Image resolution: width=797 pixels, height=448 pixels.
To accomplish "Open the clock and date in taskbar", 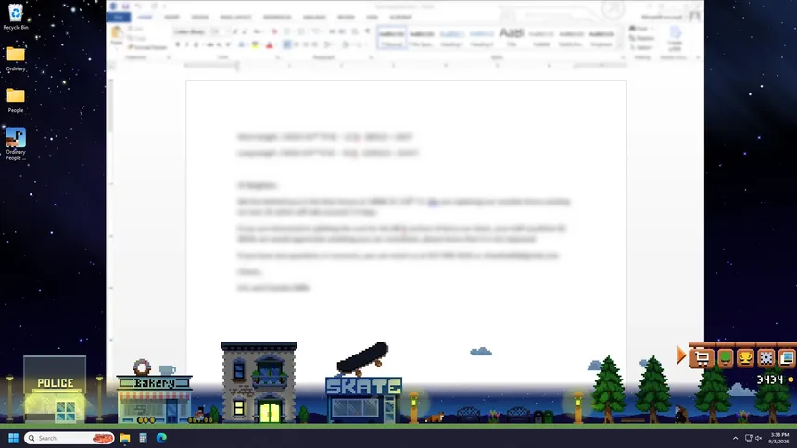I will [779, 438].
